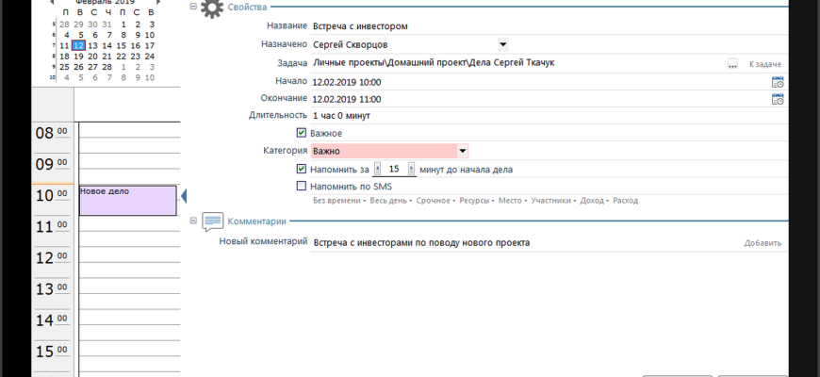Enable the Напомнить по SMS checkbox

(x=302, y=186)
